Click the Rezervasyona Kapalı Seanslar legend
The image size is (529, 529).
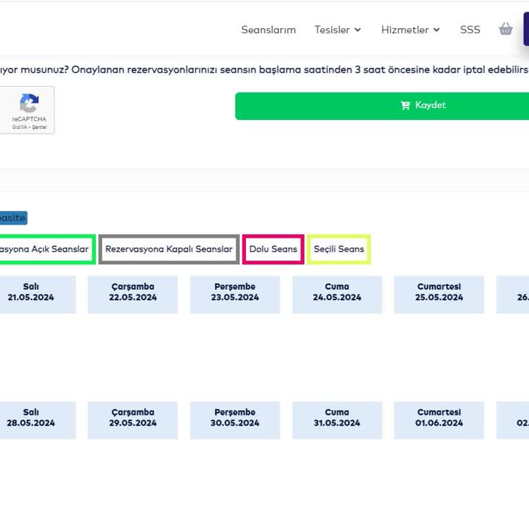(x=169, y=249)
